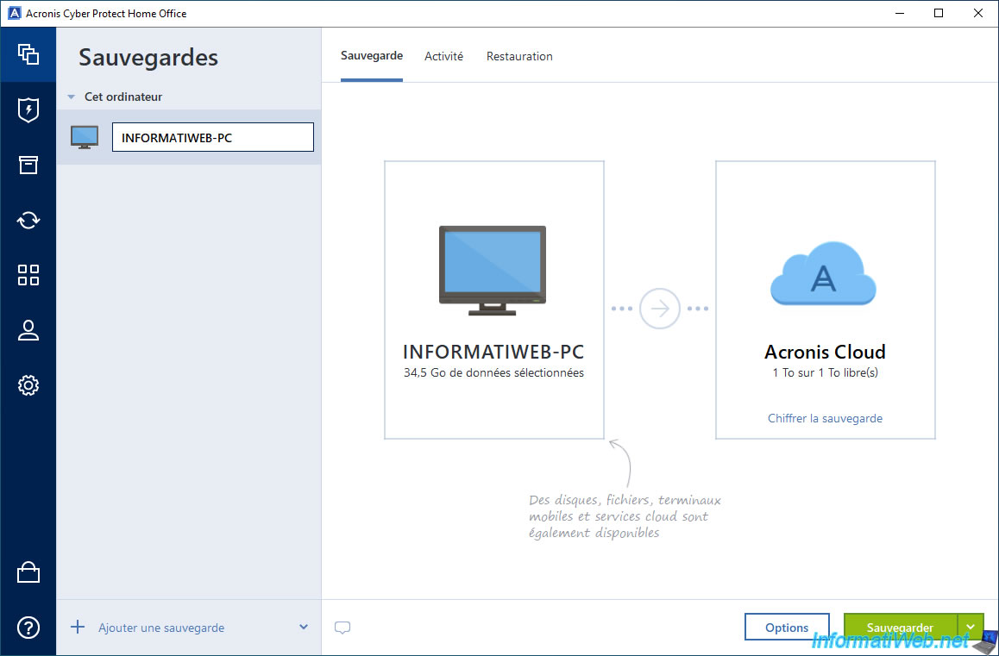The height and width of the screenshot is (656, 999).
Task: Start backup with the Sauvegarder button
Action: coord(901,628)
